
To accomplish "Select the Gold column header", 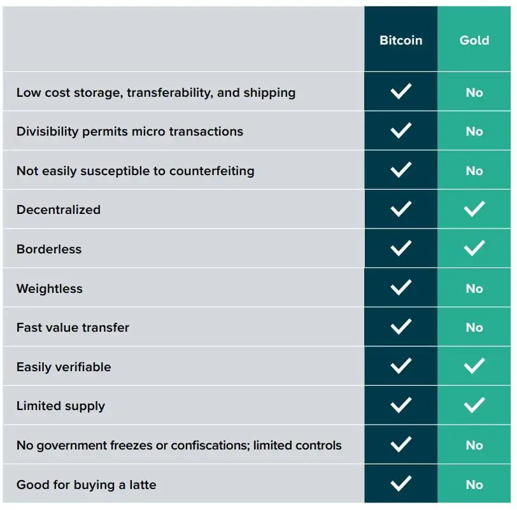I will [x=474, y=40].
